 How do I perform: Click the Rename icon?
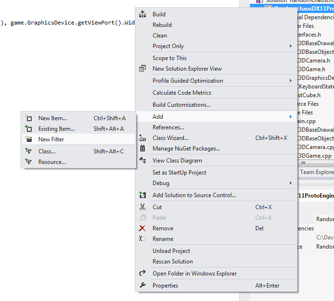pos(143,238)
